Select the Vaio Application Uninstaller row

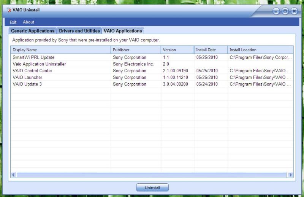tap(152, 64)
